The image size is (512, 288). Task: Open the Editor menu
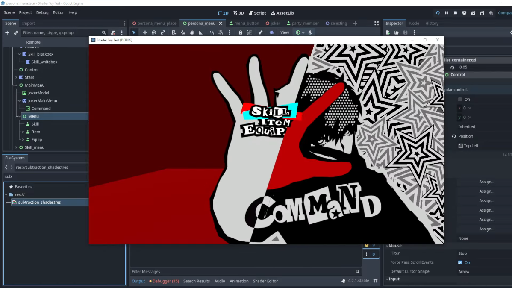click(59, 12)
